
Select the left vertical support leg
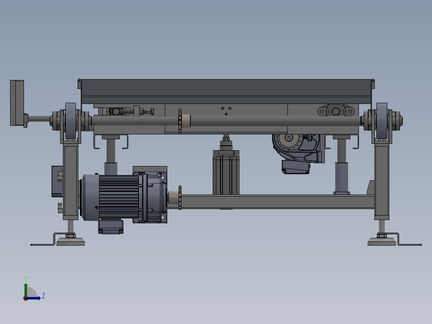(x=71, y=182)
